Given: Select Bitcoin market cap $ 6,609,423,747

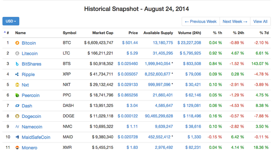Looking at the screenshot, I should click(x=99, y=43).
